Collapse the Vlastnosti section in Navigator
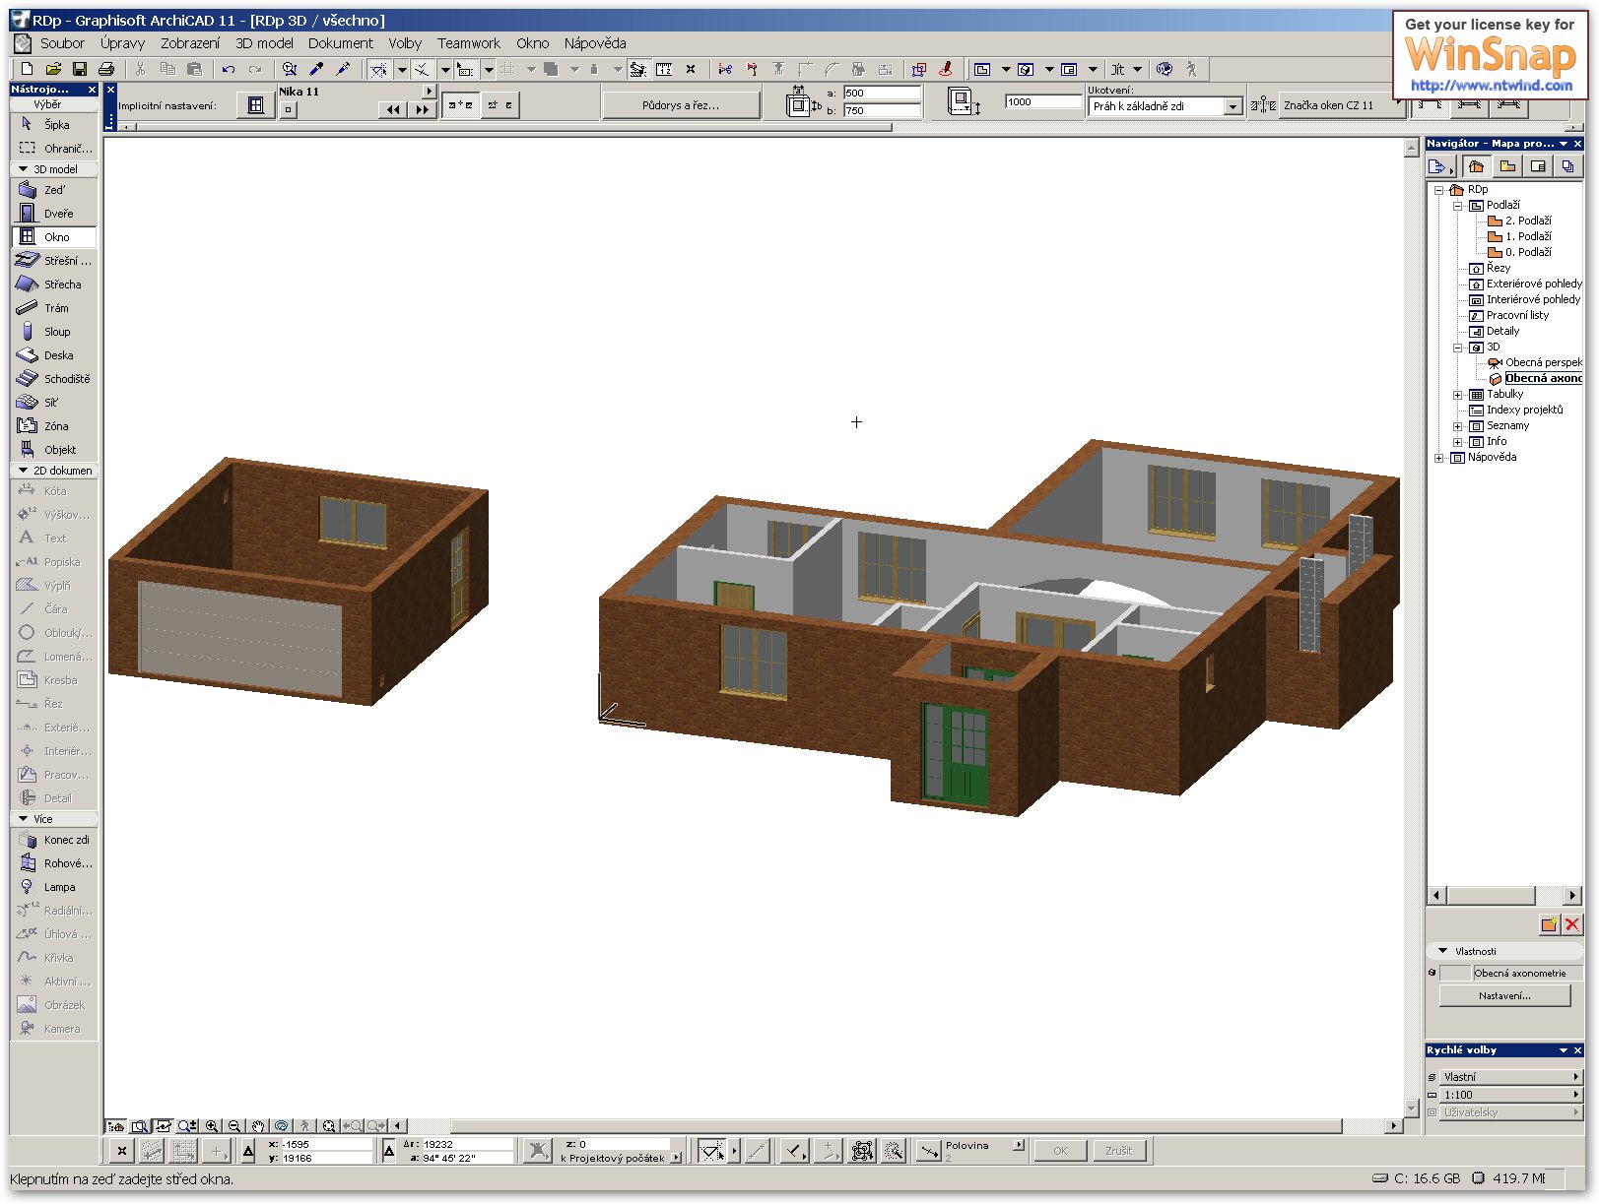 1443,951
